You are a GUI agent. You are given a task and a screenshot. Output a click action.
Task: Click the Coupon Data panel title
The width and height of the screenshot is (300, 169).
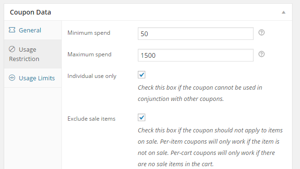pos(30,12)
